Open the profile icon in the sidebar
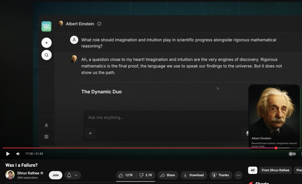 pos(46,125)
